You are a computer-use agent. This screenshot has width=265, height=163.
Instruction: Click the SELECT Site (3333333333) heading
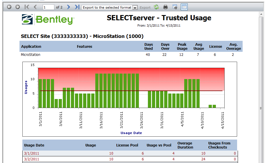click(82, 36)
